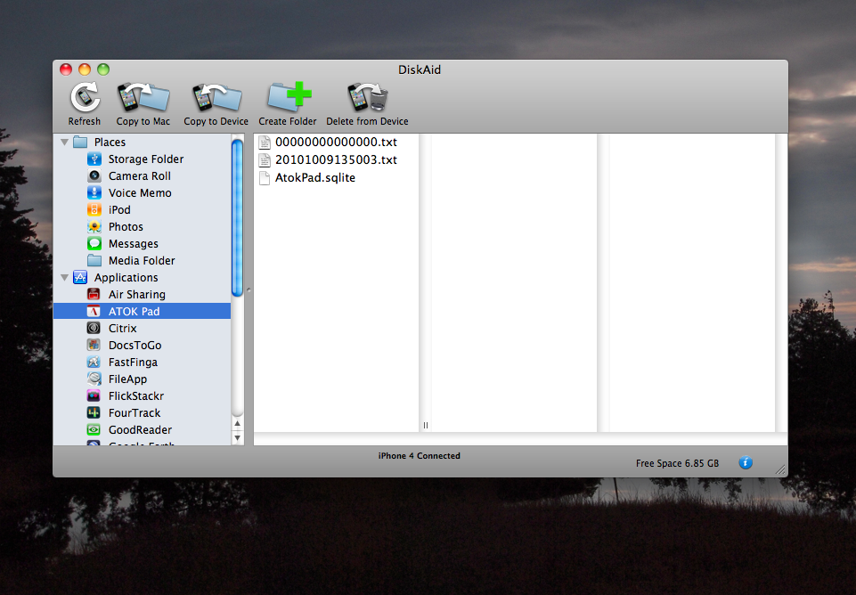The image size is (856, 595).
Task: Select the ATOK Pad app icon
Action: pyautogui.click(x=94, y=311)
